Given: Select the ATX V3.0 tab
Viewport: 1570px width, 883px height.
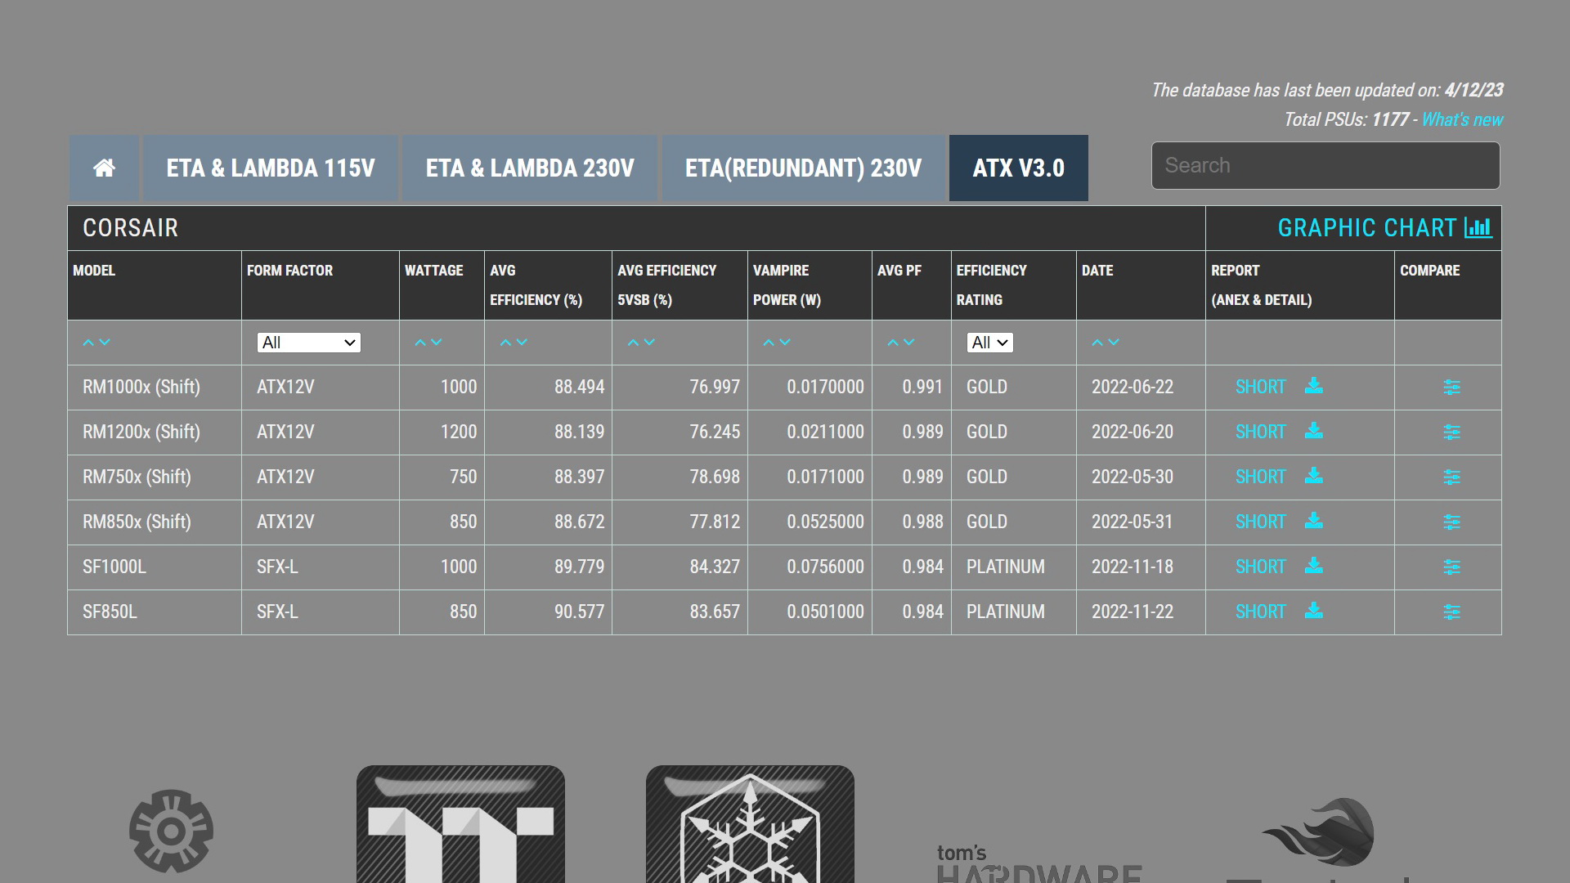Looking at the screenshot, I should 1018,168.
